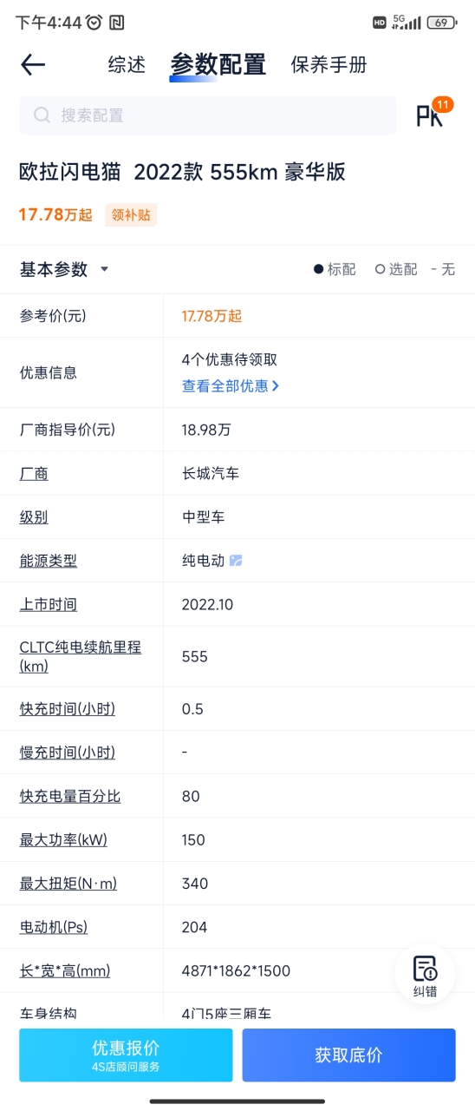Tap the NFC icon in status bar
This screenshot has width=475, height=1111.
117,23
